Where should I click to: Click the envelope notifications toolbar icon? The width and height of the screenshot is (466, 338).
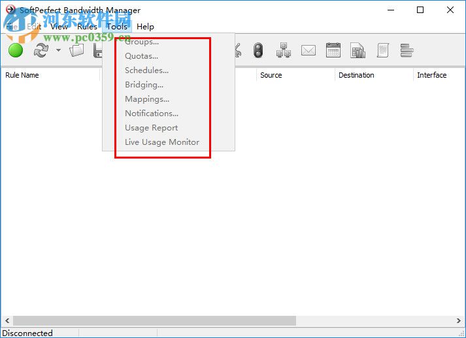(308, 50)
